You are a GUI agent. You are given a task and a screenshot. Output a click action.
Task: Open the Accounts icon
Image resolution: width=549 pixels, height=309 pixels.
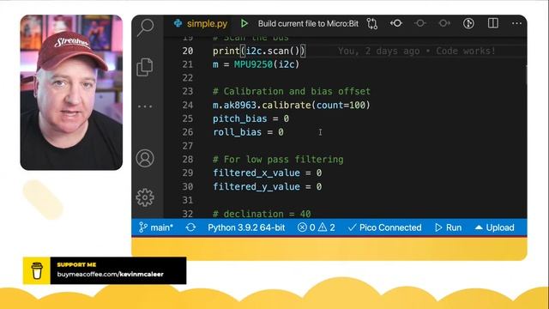(145, 158)
